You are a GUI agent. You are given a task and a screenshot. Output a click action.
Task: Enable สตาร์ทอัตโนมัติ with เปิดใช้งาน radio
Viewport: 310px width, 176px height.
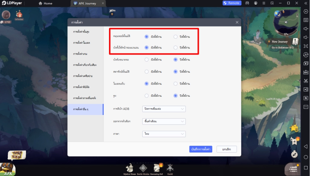(x=147, y=72)
